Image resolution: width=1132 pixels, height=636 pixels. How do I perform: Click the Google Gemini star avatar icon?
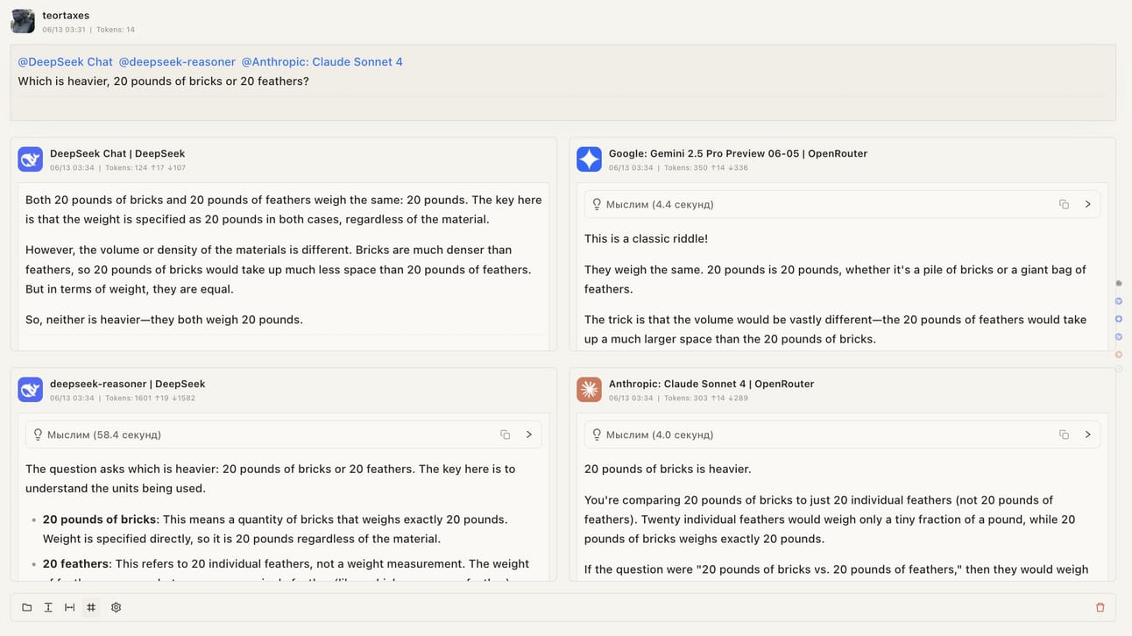590,159
